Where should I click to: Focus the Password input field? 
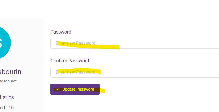[x=135, y=43]
